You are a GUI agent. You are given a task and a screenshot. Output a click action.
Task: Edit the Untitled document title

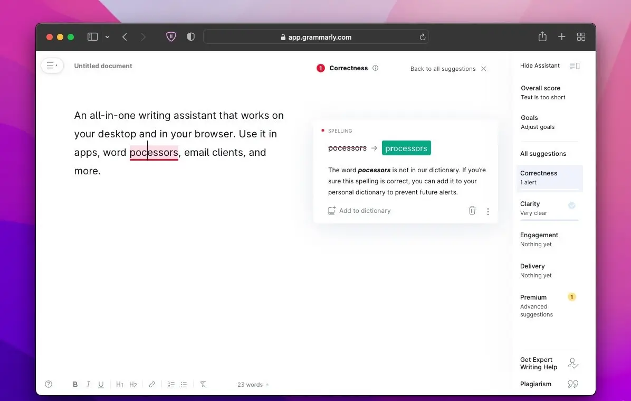103,66
